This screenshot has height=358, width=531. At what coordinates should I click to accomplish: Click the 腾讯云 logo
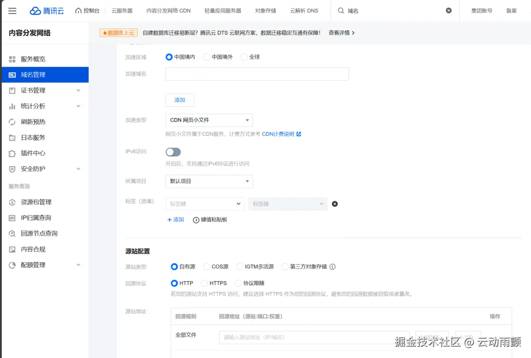pyautogui.click(x=47, y=11)
